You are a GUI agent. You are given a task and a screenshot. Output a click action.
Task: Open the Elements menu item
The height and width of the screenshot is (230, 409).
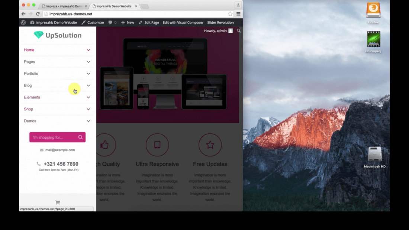(32, 97)
